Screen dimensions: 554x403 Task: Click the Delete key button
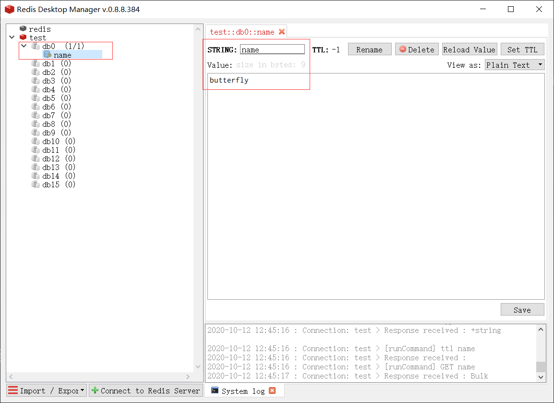coord(417,49)
